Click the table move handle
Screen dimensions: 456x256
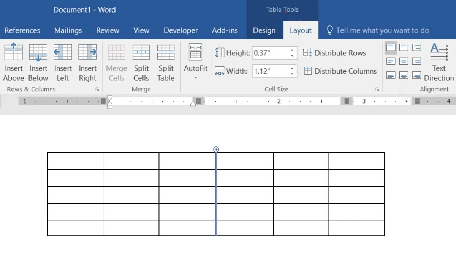(x=216, y=149)
